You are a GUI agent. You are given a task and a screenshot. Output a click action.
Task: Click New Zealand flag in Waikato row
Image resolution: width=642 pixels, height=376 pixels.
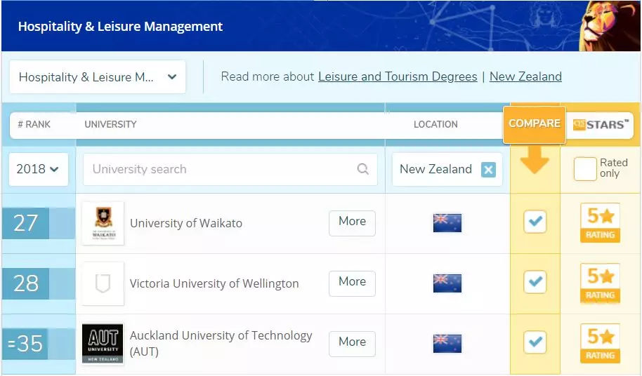[x=447, y=223]
